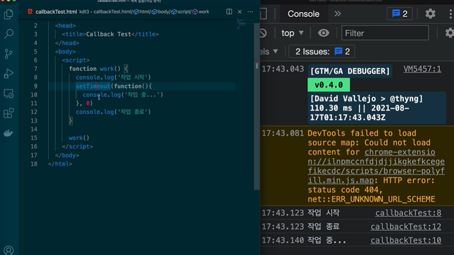Open the Extensions view
454x255 pixels.
tap(9, 113)
